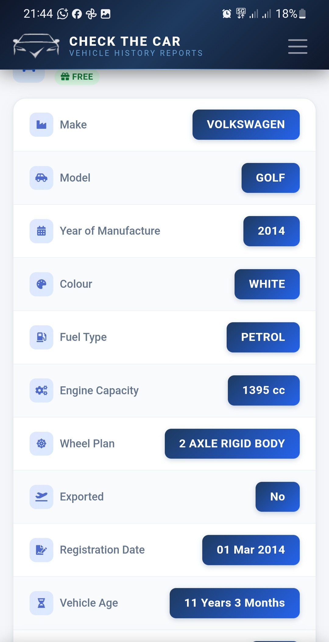Tap the 2 AXLE RIGID BODY badge

[x=232, y=443]
